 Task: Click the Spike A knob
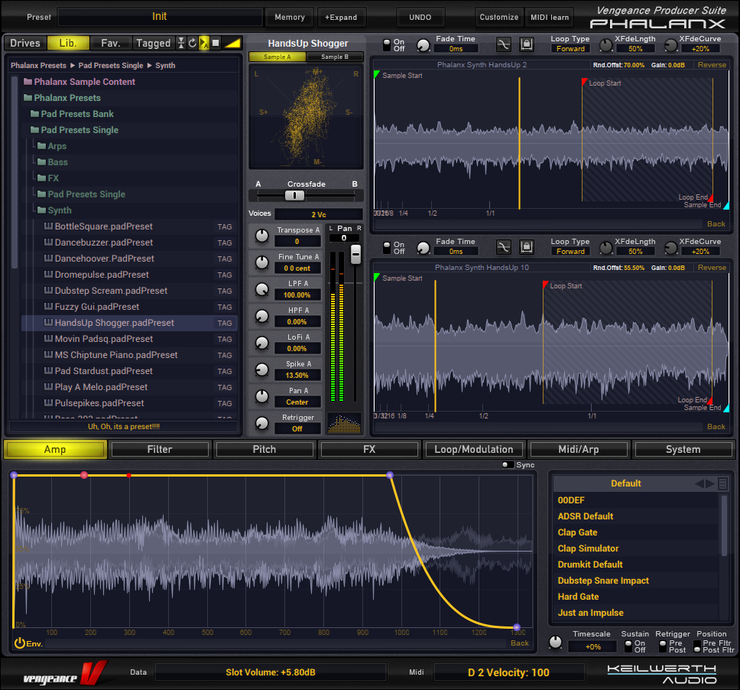[261, 369]
